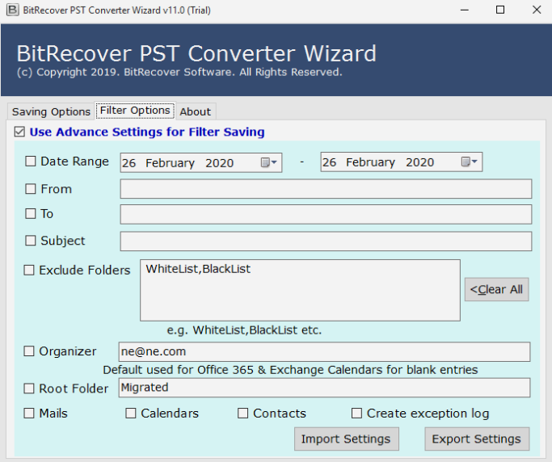Enable Create exception log checkbox

[357, 414]
